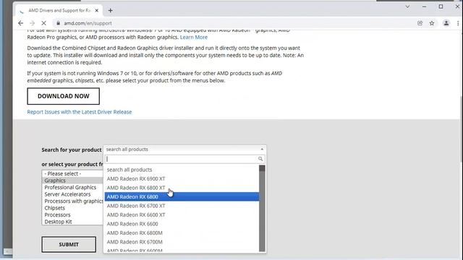Select the AMD Drivers and Support tab
Screen dimensions: 463x260
point(59,10)
